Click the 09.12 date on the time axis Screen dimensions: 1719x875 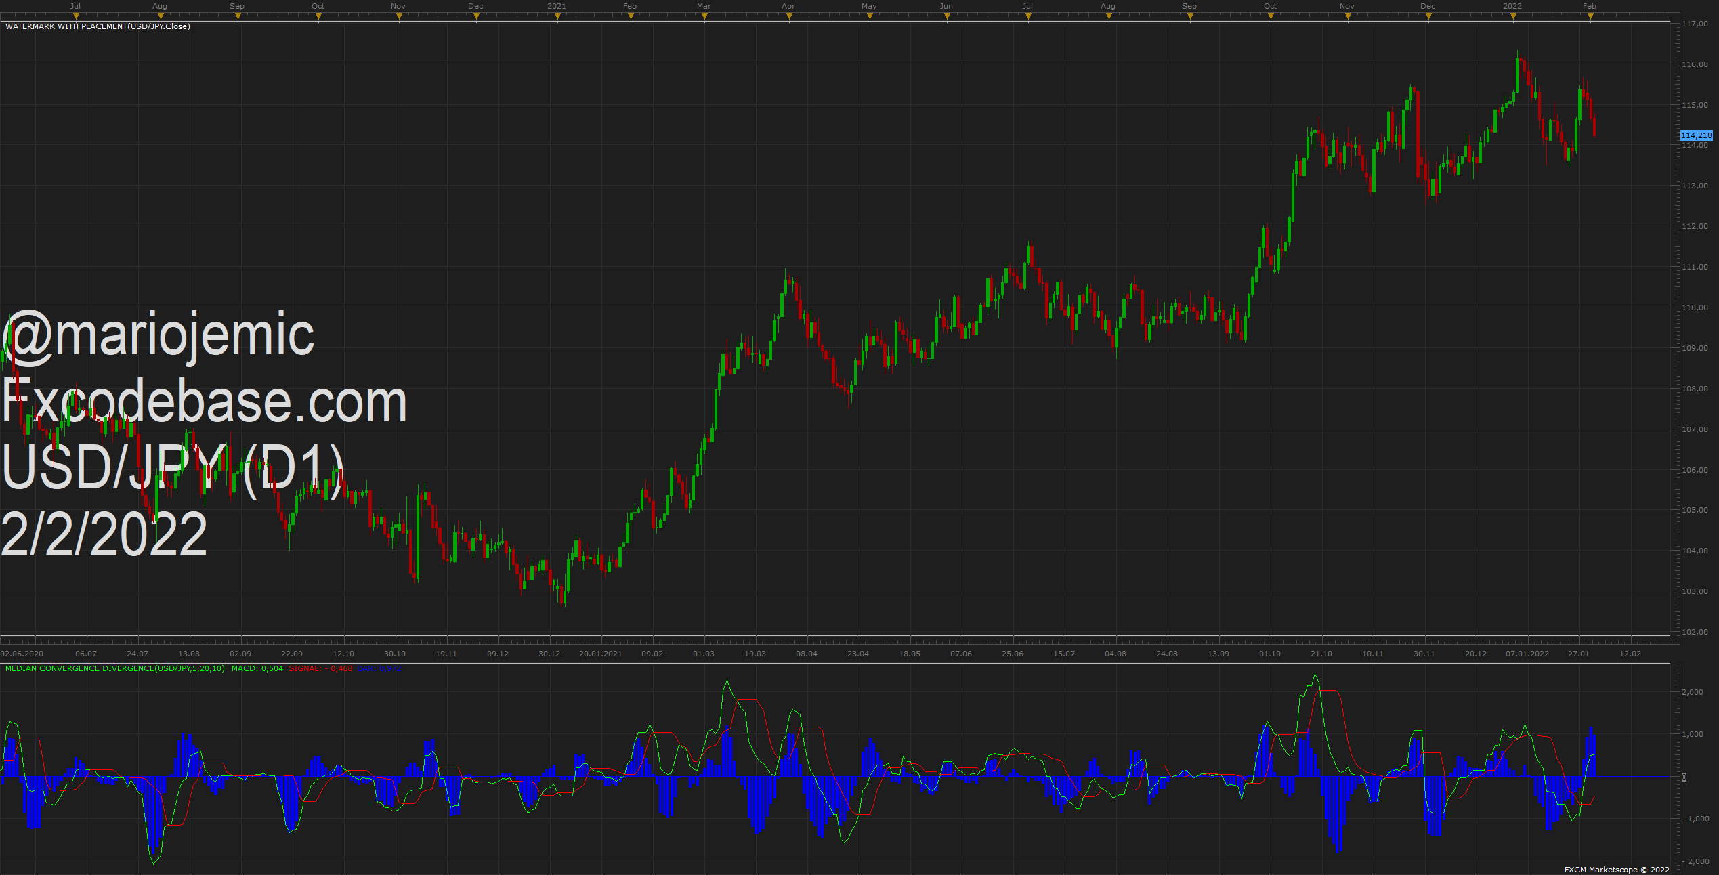[498, 654]
